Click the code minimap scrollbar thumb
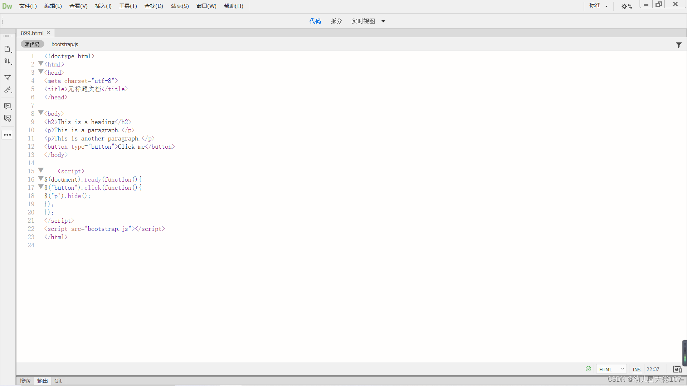This screenshot has width=687, height=386. pyautogui.click(x=684, y=353)
